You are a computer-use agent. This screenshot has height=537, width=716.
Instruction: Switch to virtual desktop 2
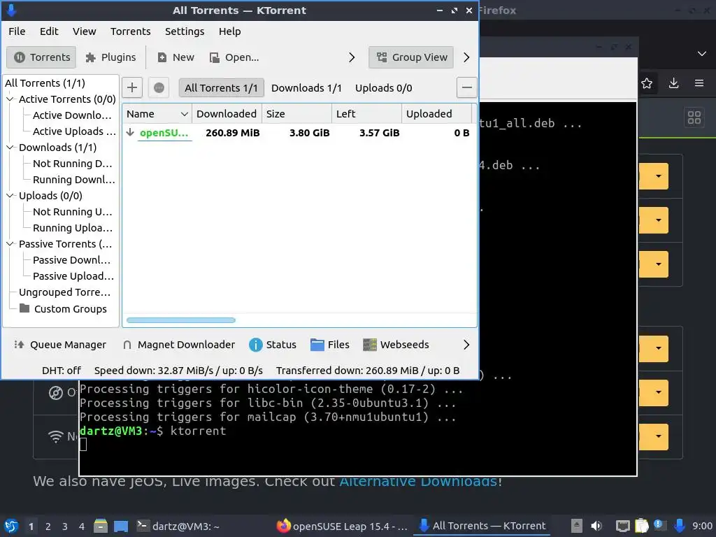click(48, 527)
